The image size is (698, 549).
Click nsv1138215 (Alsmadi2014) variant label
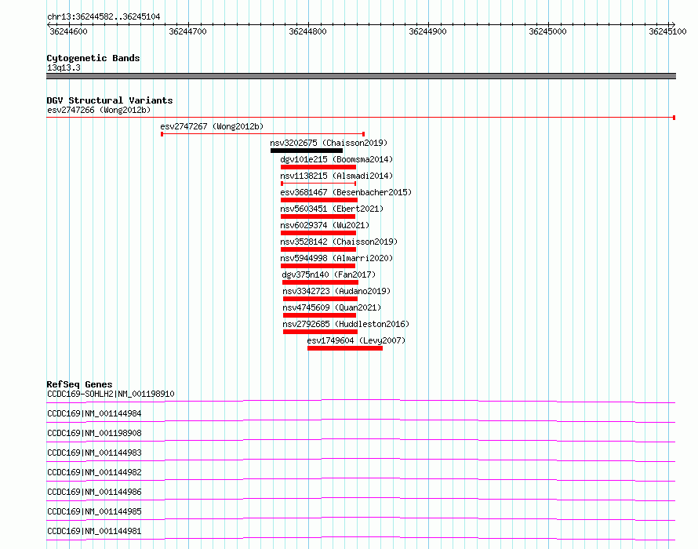[x=336, y=176]
